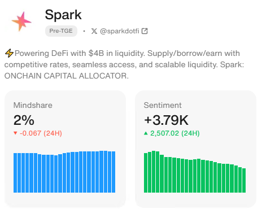Click the external link arrow icon
This screenshot has height=209, width=262.
(x=145, y=31)
